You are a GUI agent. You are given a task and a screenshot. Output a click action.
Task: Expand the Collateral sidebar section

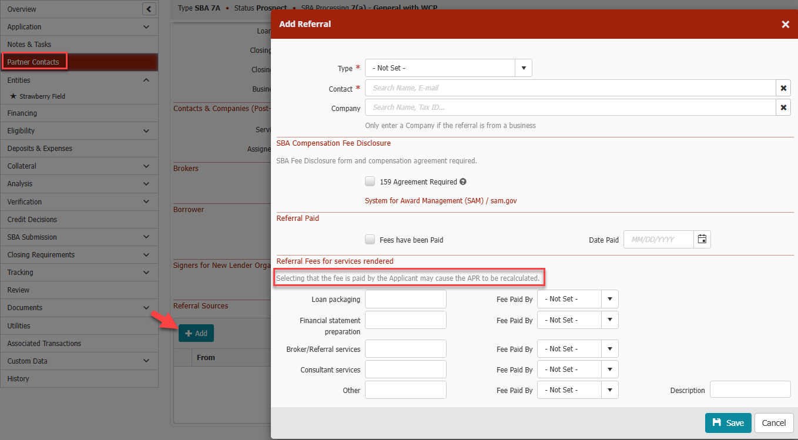pos(146,166)
